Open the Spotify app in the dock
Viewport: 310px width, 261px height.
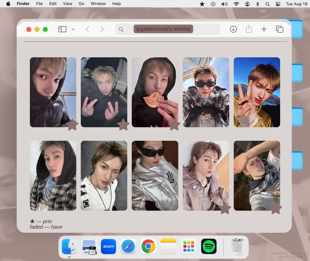(x=209, y=246)
